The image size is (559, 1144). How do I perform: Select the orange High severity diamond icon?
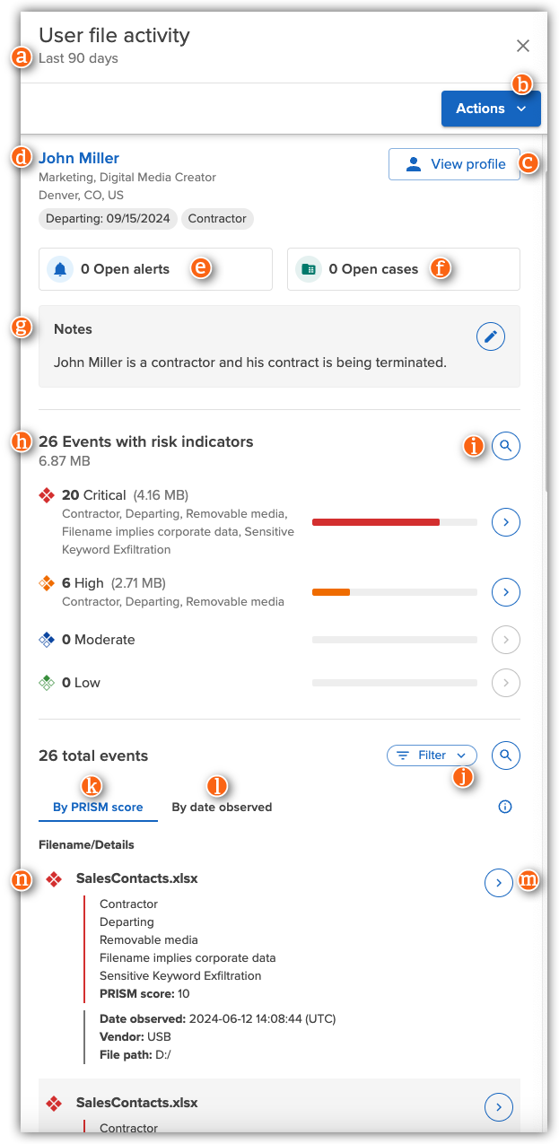click(47, 582)
